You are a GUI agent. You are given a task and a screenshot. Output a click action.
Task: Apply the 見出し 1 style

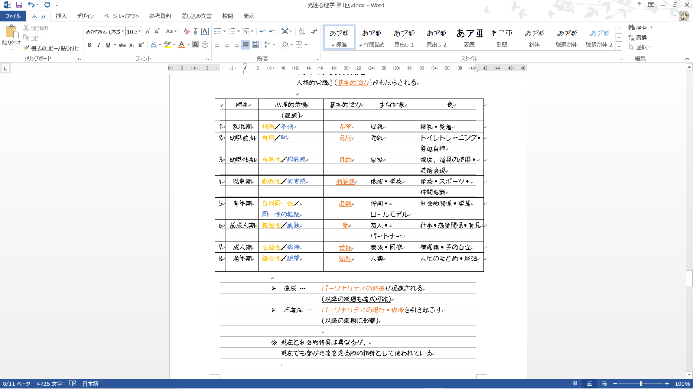[404, 38]
